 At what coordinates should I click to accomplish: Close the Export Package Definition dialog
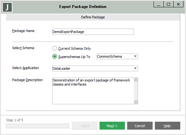178,4
